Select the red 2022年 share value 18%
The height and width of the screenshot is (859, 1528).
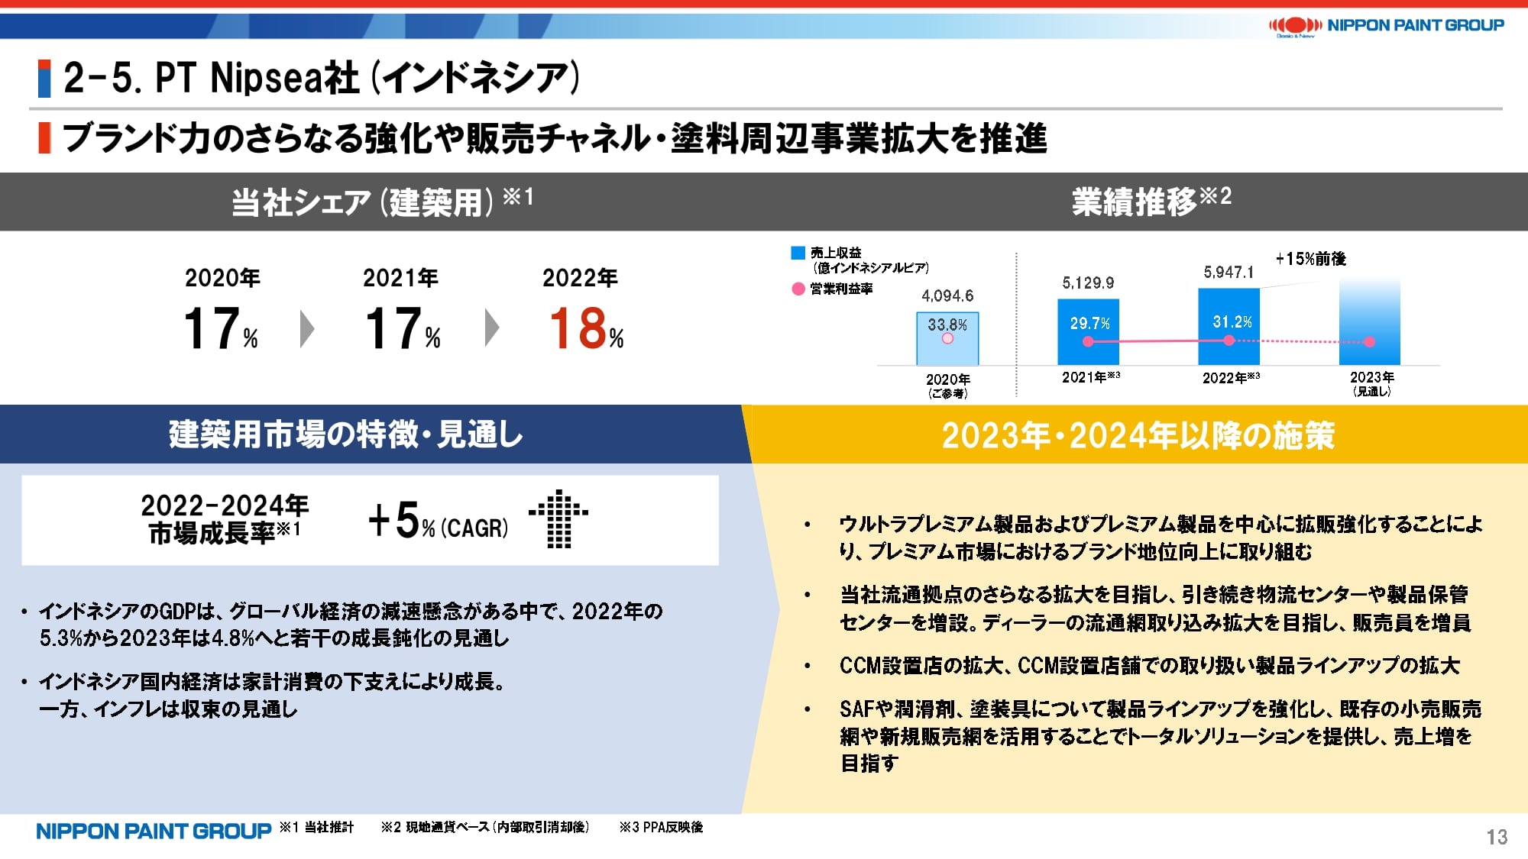pos(586,329)
